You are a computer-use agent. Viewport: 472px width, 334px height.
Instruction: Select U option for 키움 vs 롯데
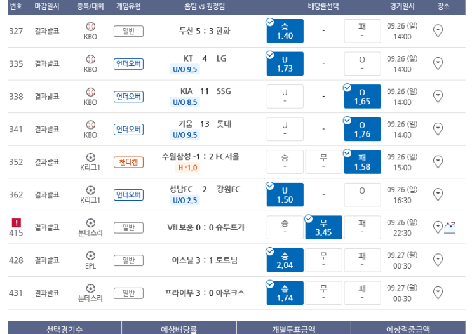pos(285,130)
